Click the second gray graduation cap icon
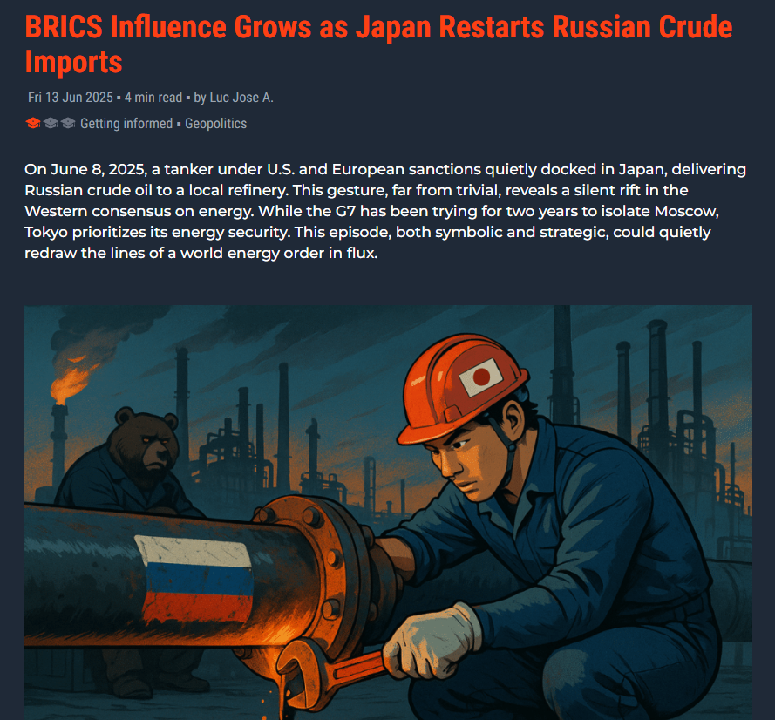Viewport: 775px width, 720px height. (51, 123)
